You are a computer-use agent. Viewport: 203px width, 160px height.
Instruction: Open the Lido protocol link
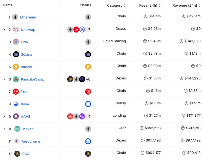[24, 42]
